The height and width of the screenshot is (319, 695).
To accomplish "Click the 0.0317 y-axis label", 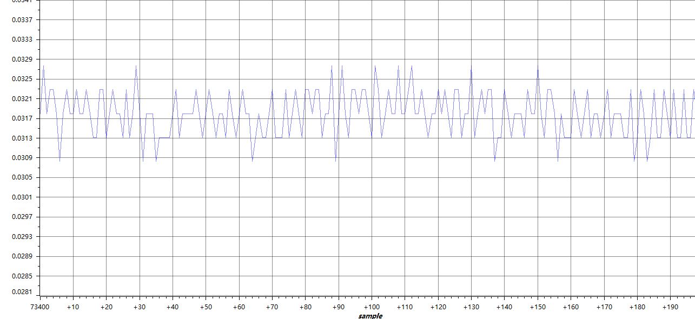I will click(x=23, y=118).
